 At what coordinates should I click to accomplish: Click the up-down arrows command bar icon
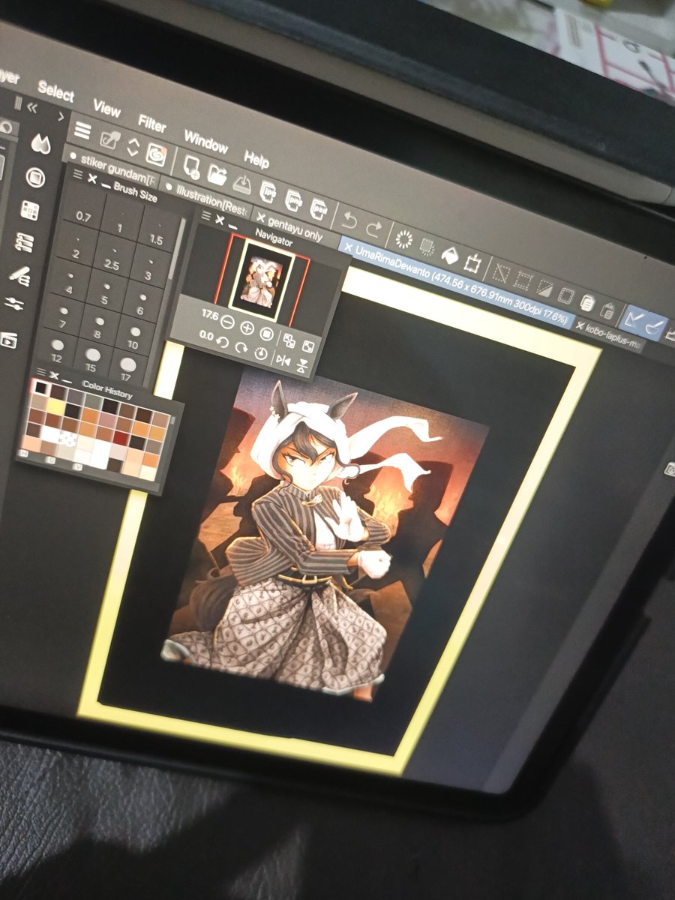(133, 146)
